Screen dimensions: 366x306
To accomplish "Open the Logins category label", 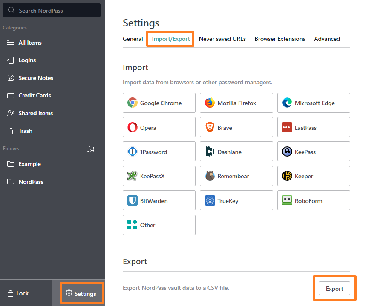I will pos(27,60).
